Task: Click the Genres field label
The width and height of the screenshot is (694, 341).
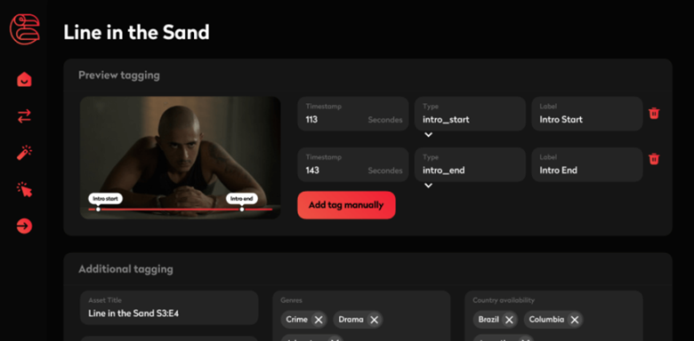Action: point(291,300)
